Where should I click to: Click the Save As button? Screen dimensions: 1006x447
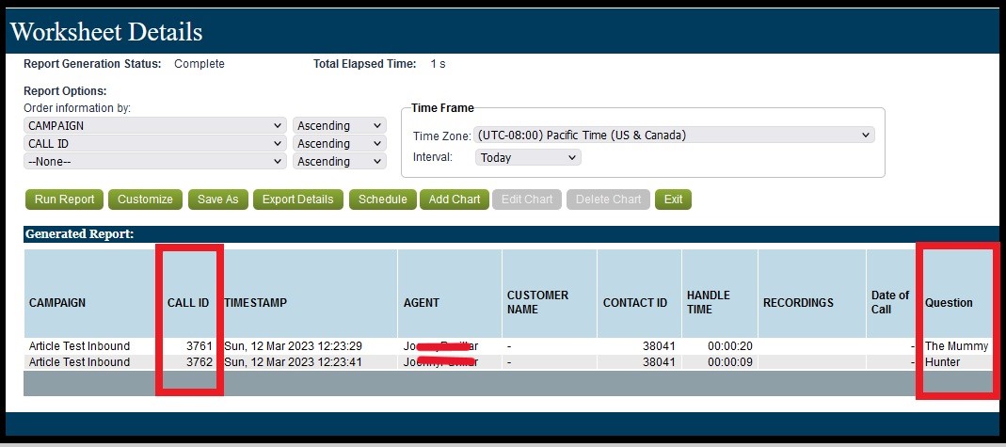217,200
